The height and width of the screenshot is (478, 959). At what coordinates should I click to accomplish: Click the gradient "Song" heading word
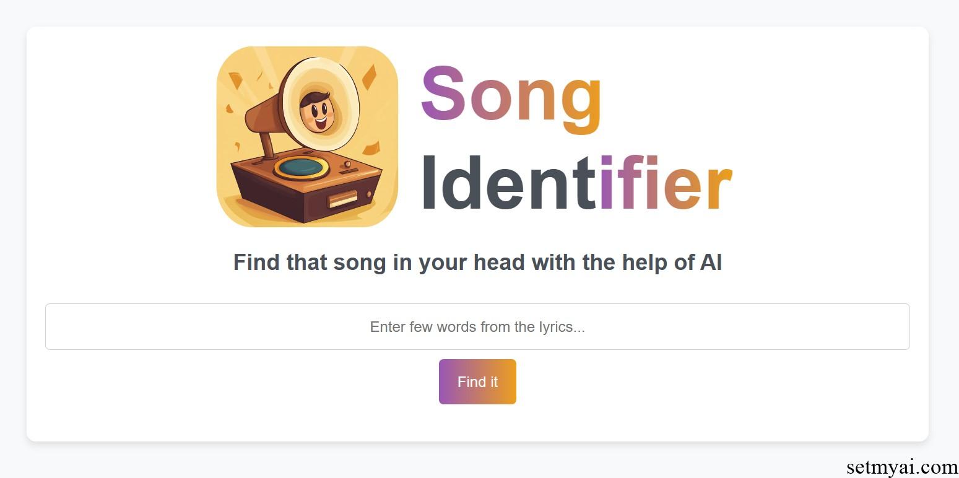pos(511,98)
